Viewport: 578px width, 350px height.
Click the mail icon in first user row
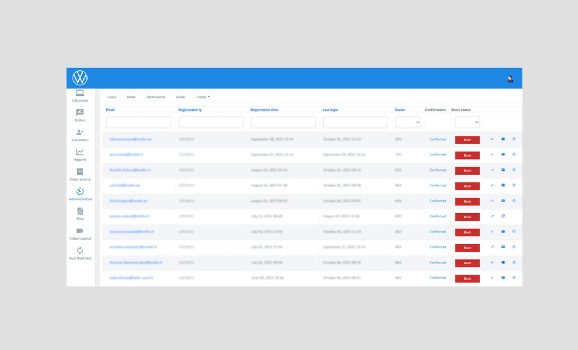click(503, 139)
